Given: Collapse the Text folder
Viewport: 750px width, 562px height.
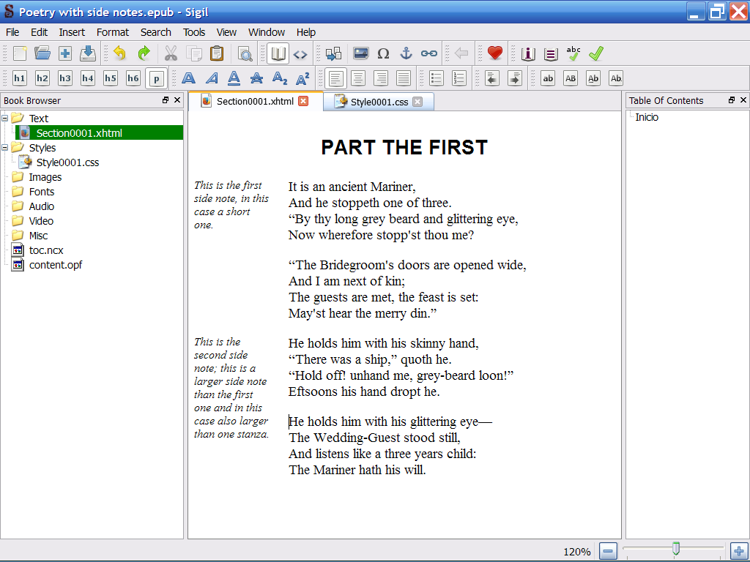Looking at the screenshot, I should click(x=5, y=118).
